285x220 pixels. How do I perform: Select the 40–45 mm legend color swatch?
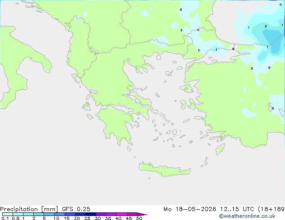point(122,214)
